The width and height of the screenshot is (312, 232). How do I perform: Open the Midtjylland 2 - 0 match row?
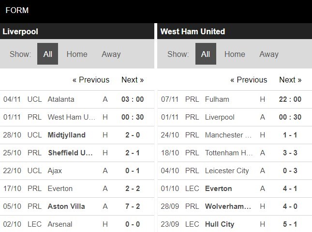point(77,135)
